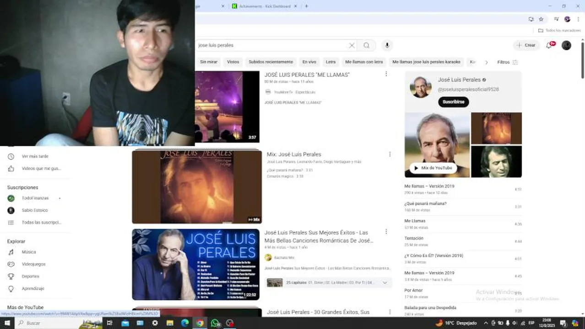Viewport: 585px width, 329px height.
Task: Play ¿Qué pasará mañana? in the song list
Action: [463, 207]
